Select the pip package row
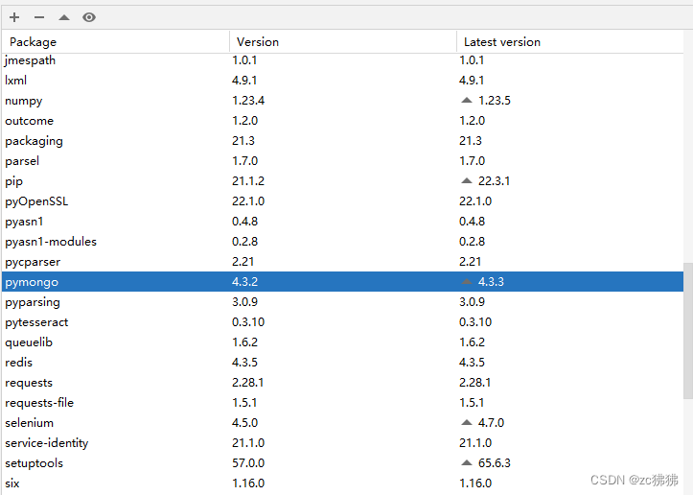The image size is (693, 495). (342, 181)
